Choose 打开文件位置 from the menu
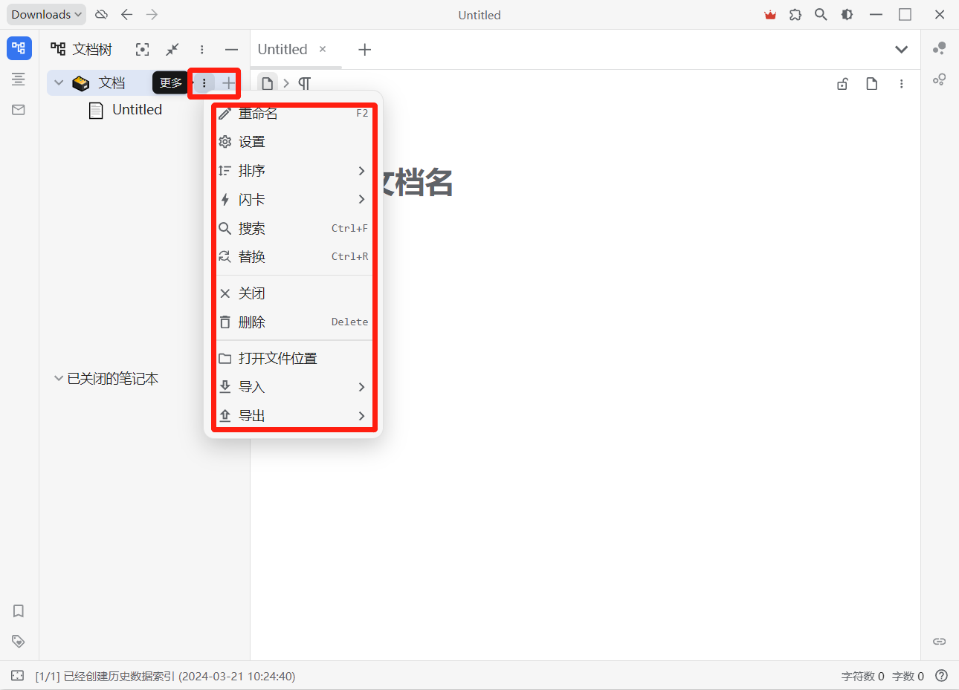 point(295,358)
